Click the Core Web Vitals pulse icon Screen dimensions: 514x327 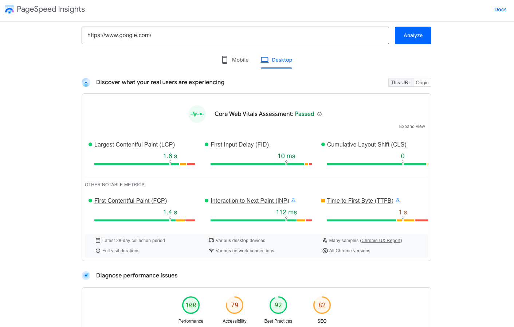(197, 114)
